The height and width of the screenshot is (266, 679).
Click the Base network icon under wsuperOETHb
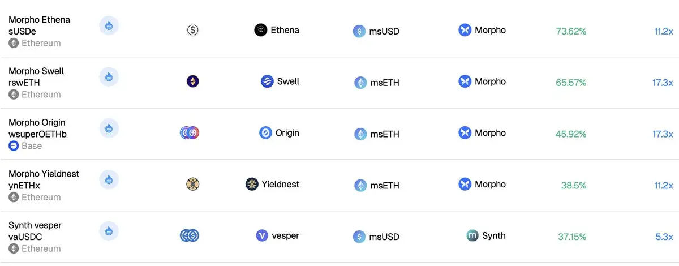click(14, 146)
